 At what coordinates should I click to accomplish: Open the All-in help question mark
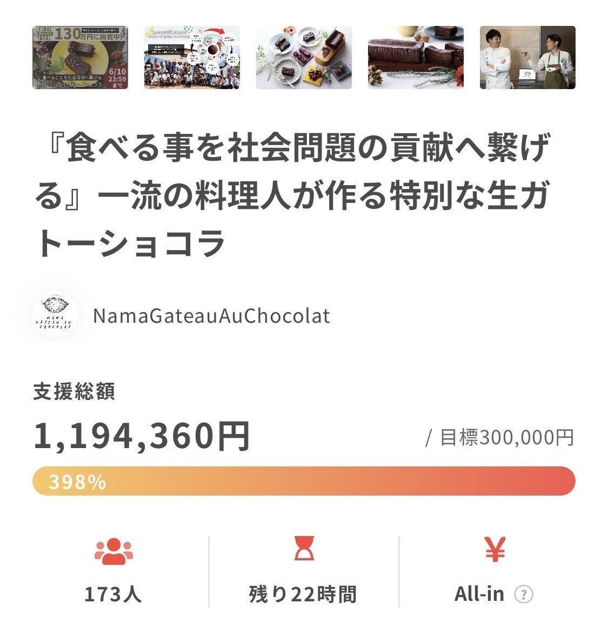click(523, 595)
